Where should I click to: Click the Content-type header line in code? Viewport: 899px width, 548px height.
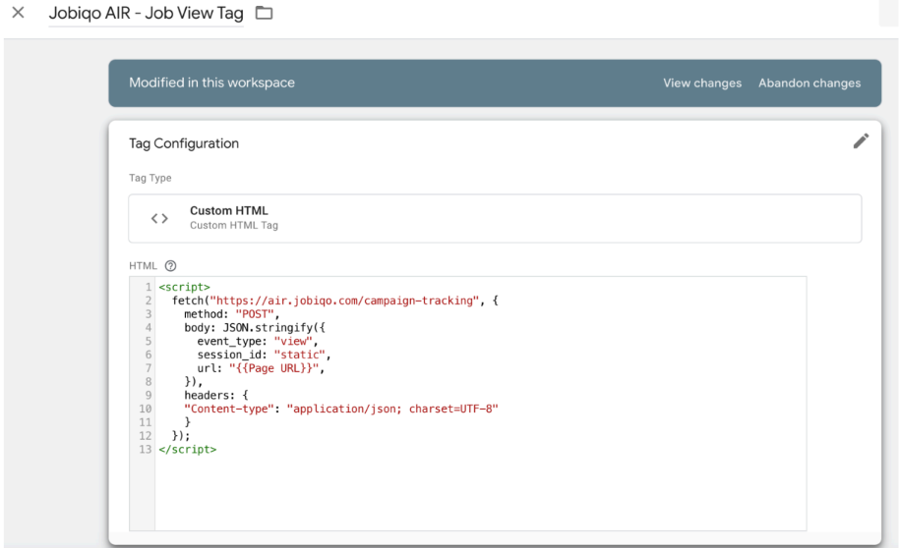coord(340,409)
